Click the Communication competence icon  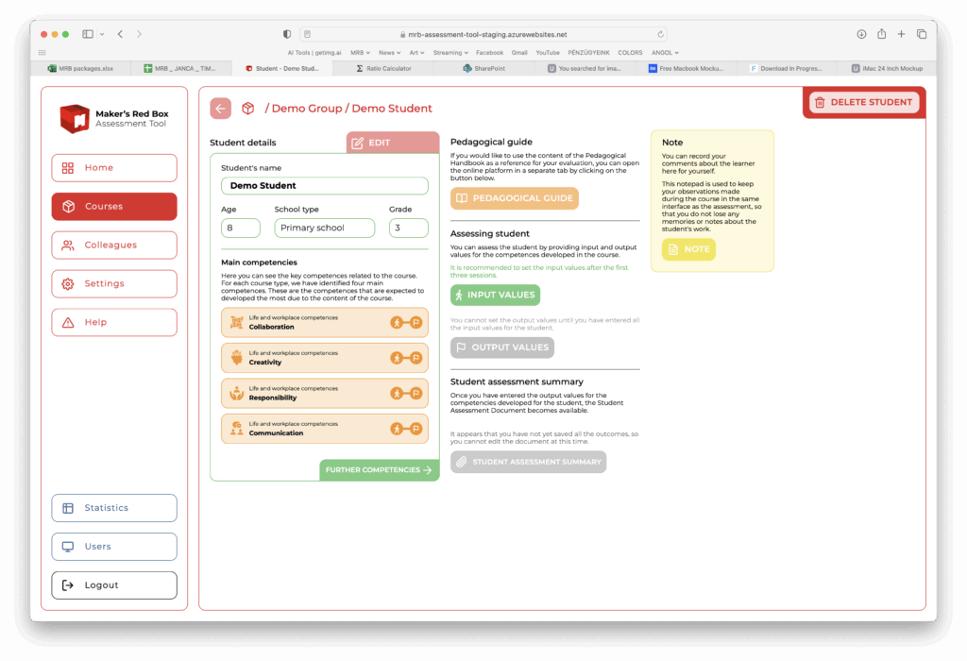pyautogui.click(x=236, y=429)
